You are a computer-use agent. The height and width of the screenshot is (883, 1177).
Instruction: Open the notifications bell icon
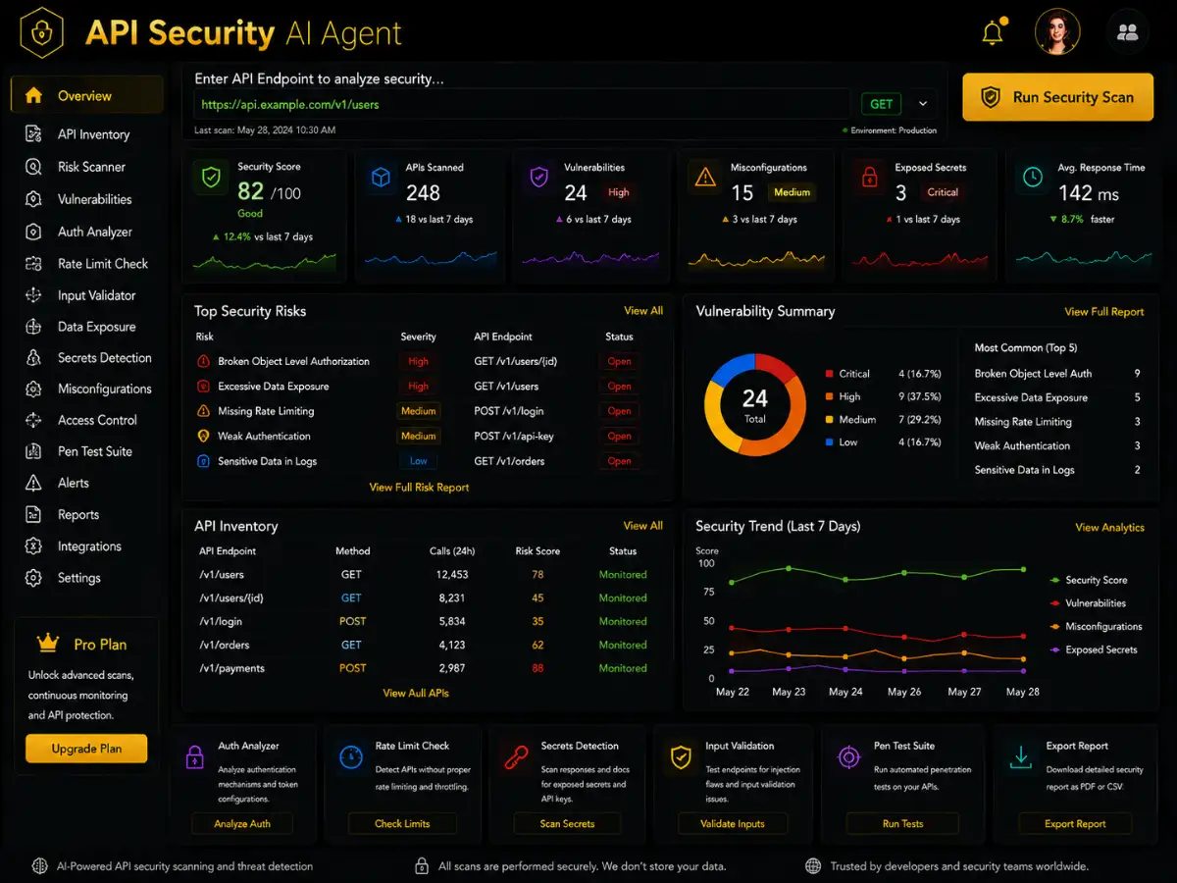point(993,31)
